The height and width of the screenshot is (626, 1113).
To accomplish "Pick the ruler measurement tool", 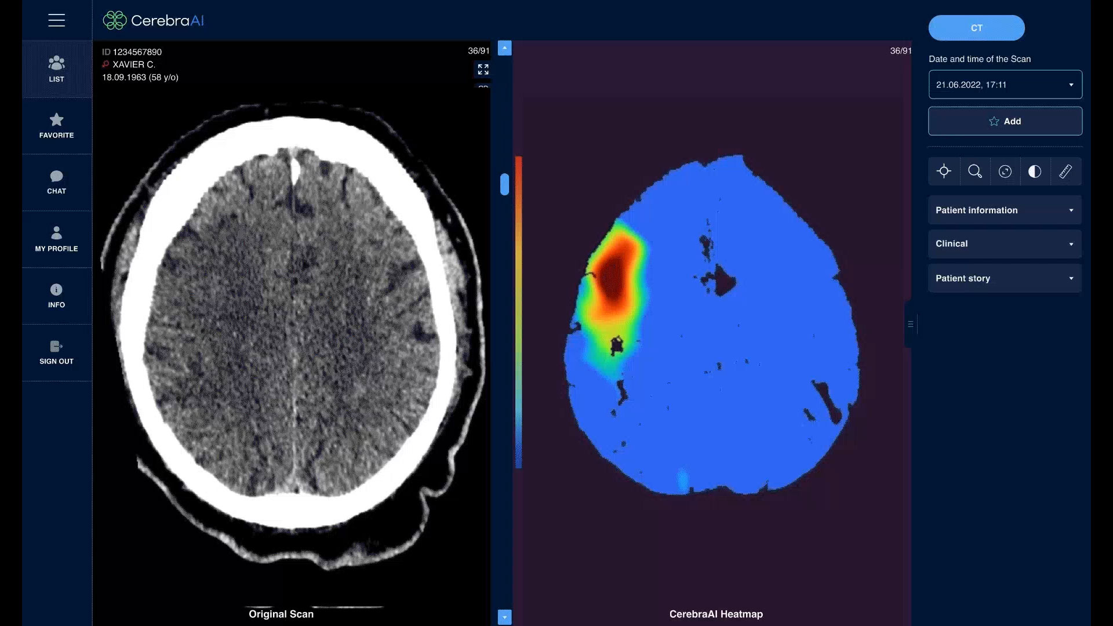I will (1065, 172).
